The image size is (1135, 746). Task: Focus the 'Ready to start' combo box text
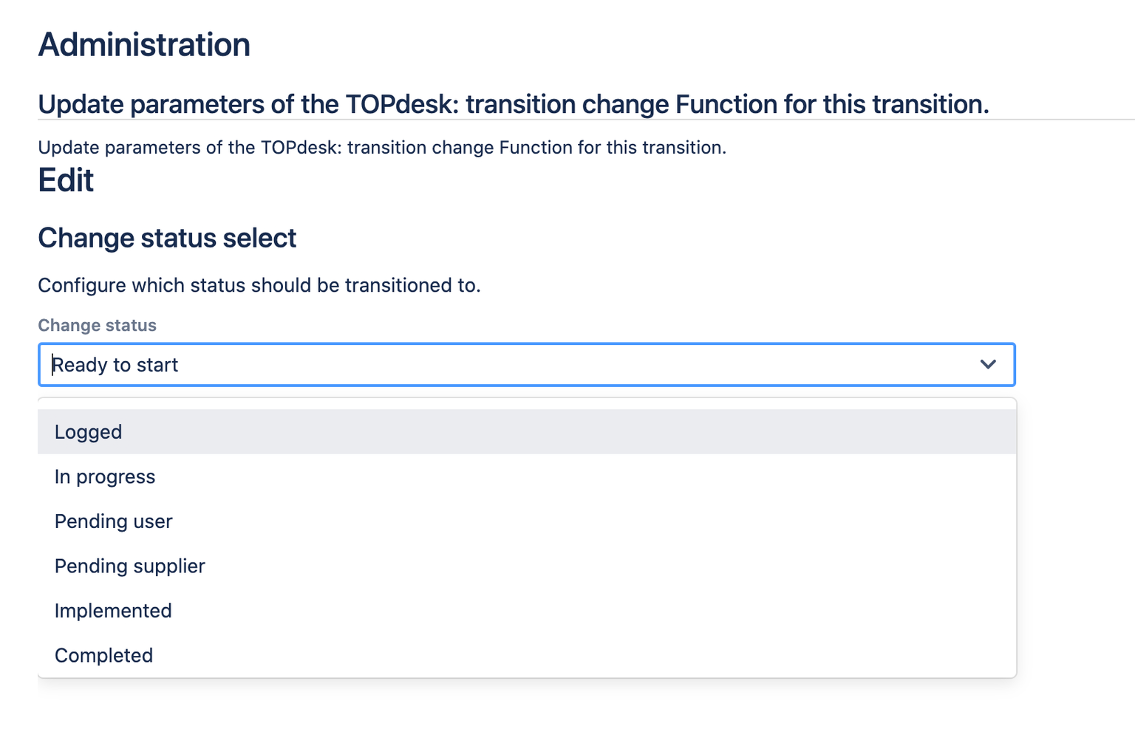(x=115, y=365)
